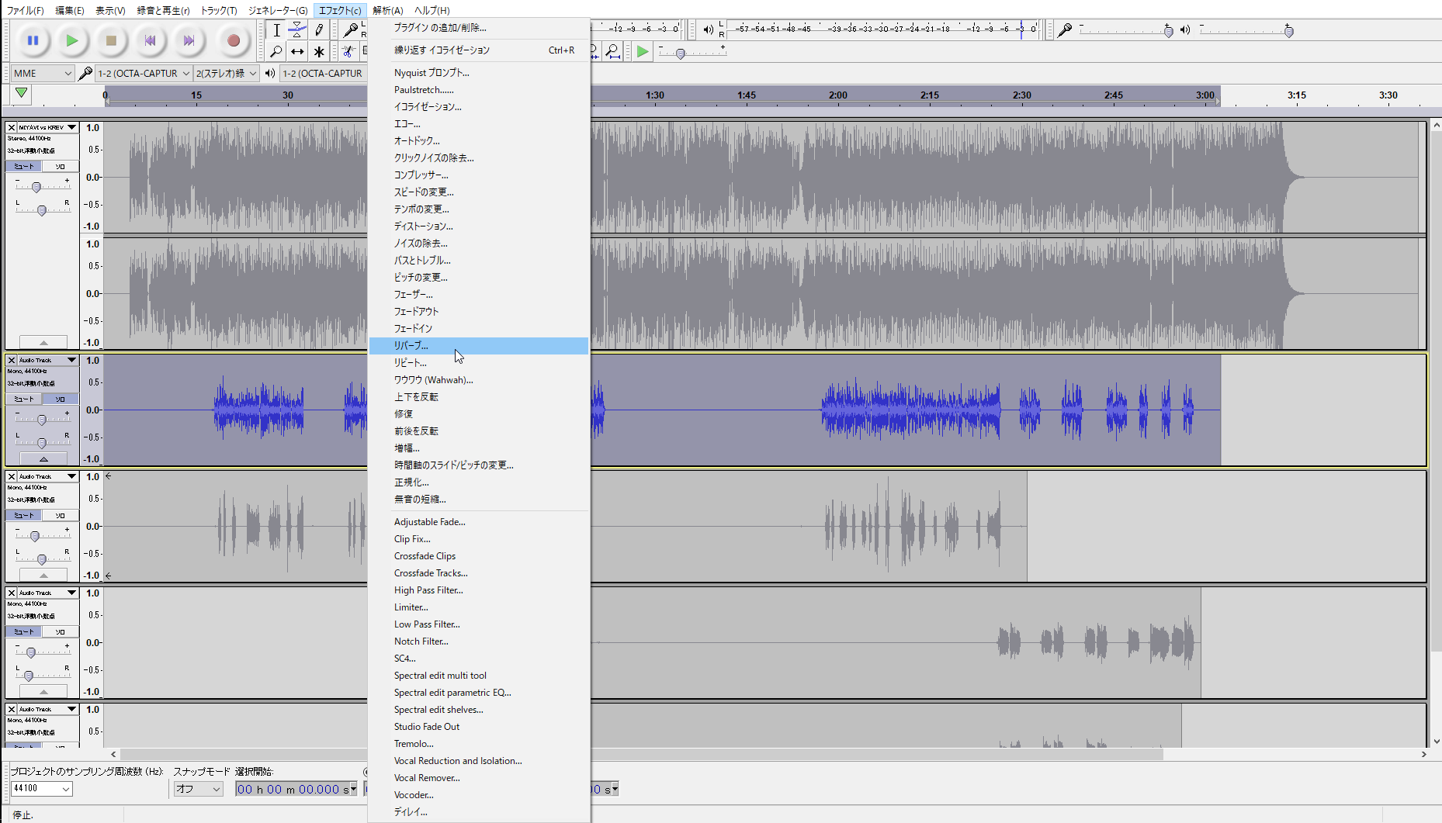This screenshot has width=1442, height=823.
Task: Select the Time Shift arrow tool
Action: (297, 51)
